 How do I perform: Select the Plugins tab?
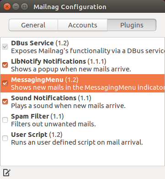point(132,25)
